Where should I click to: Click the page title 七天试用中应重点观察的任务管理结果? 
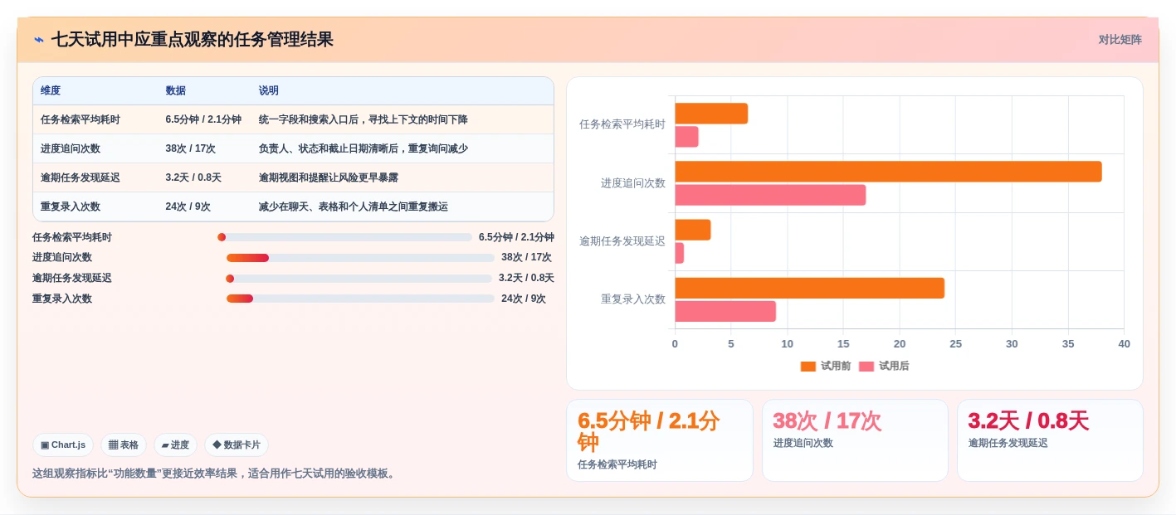[x=193, y=40]
